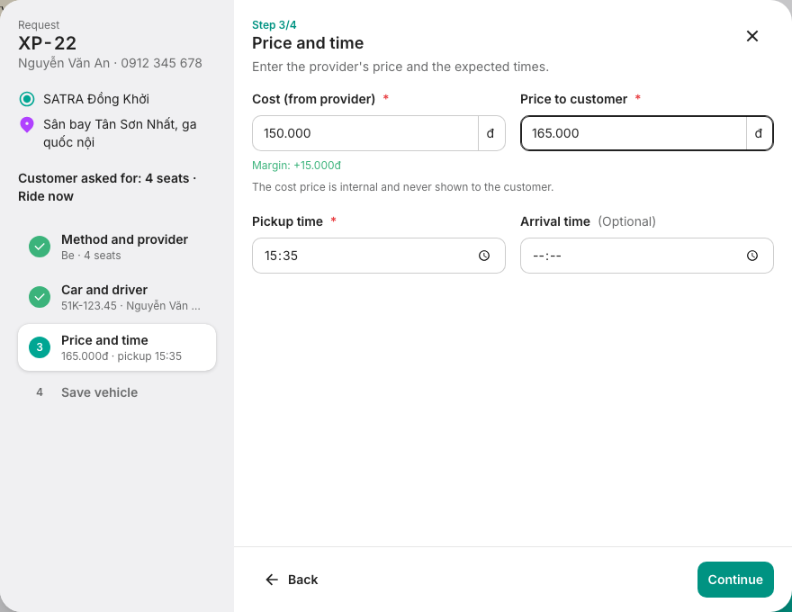Viewport: 792px width, 612px height.
Task: Open the Arrival time clock picker
Action: pyautogui.click(x=752, y=256)
